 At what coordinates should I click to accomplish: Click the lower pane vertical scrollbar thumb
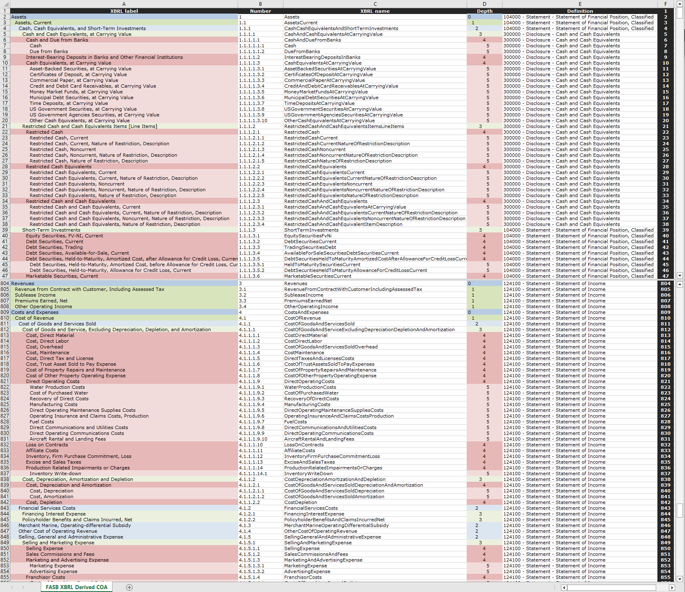(680, 510)
